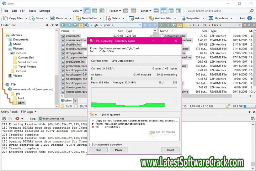Open the FTP Logs dropdown in Utility Panel
256x171 pixels.
pyautogui.click(x=35, y=112)
